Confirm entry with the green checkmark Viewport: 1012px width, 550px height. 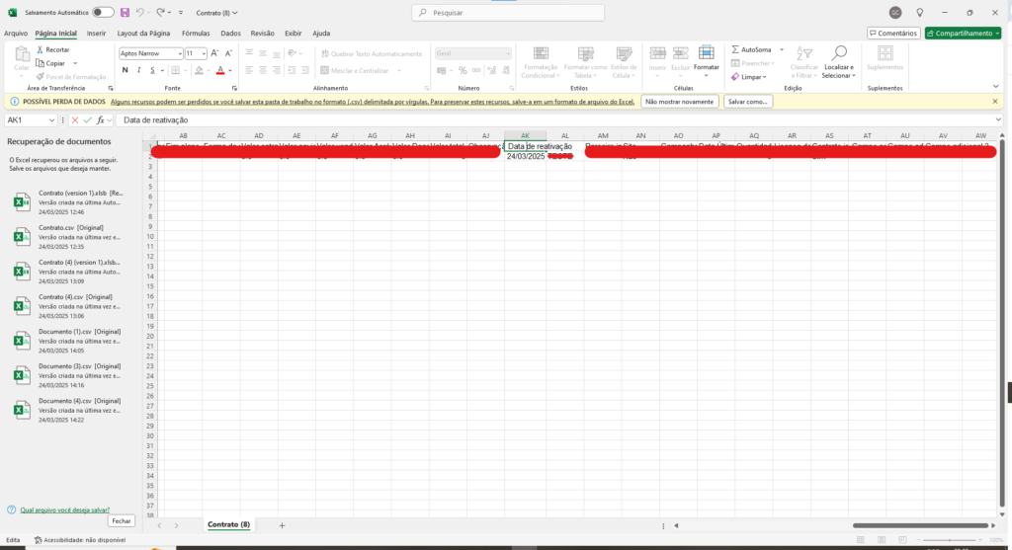point(88,119)
